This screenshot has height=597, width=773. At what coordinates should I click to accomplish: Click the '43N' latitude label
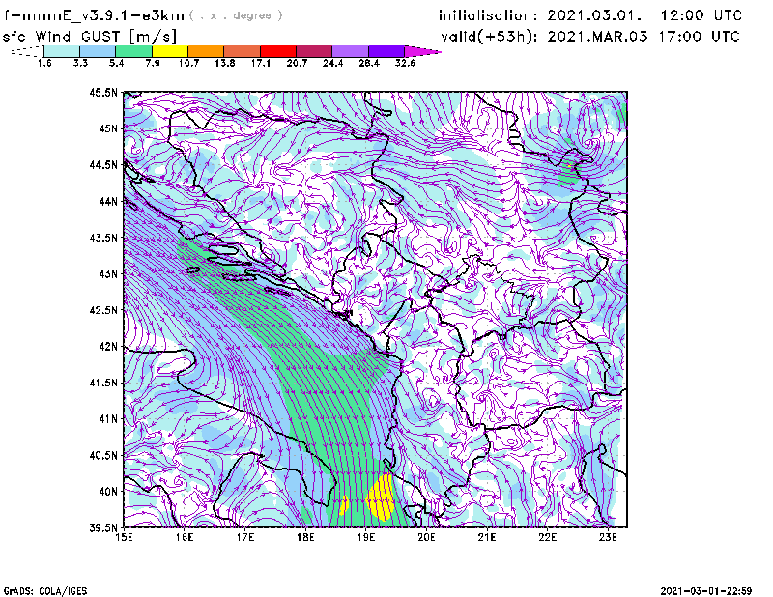click(108, 273)
